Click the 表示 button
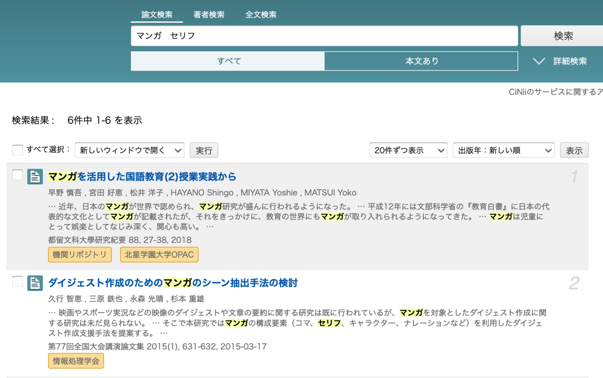 574,150
